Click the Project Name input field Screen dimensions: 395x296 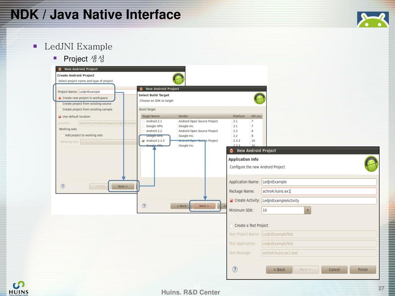[108, 92]
